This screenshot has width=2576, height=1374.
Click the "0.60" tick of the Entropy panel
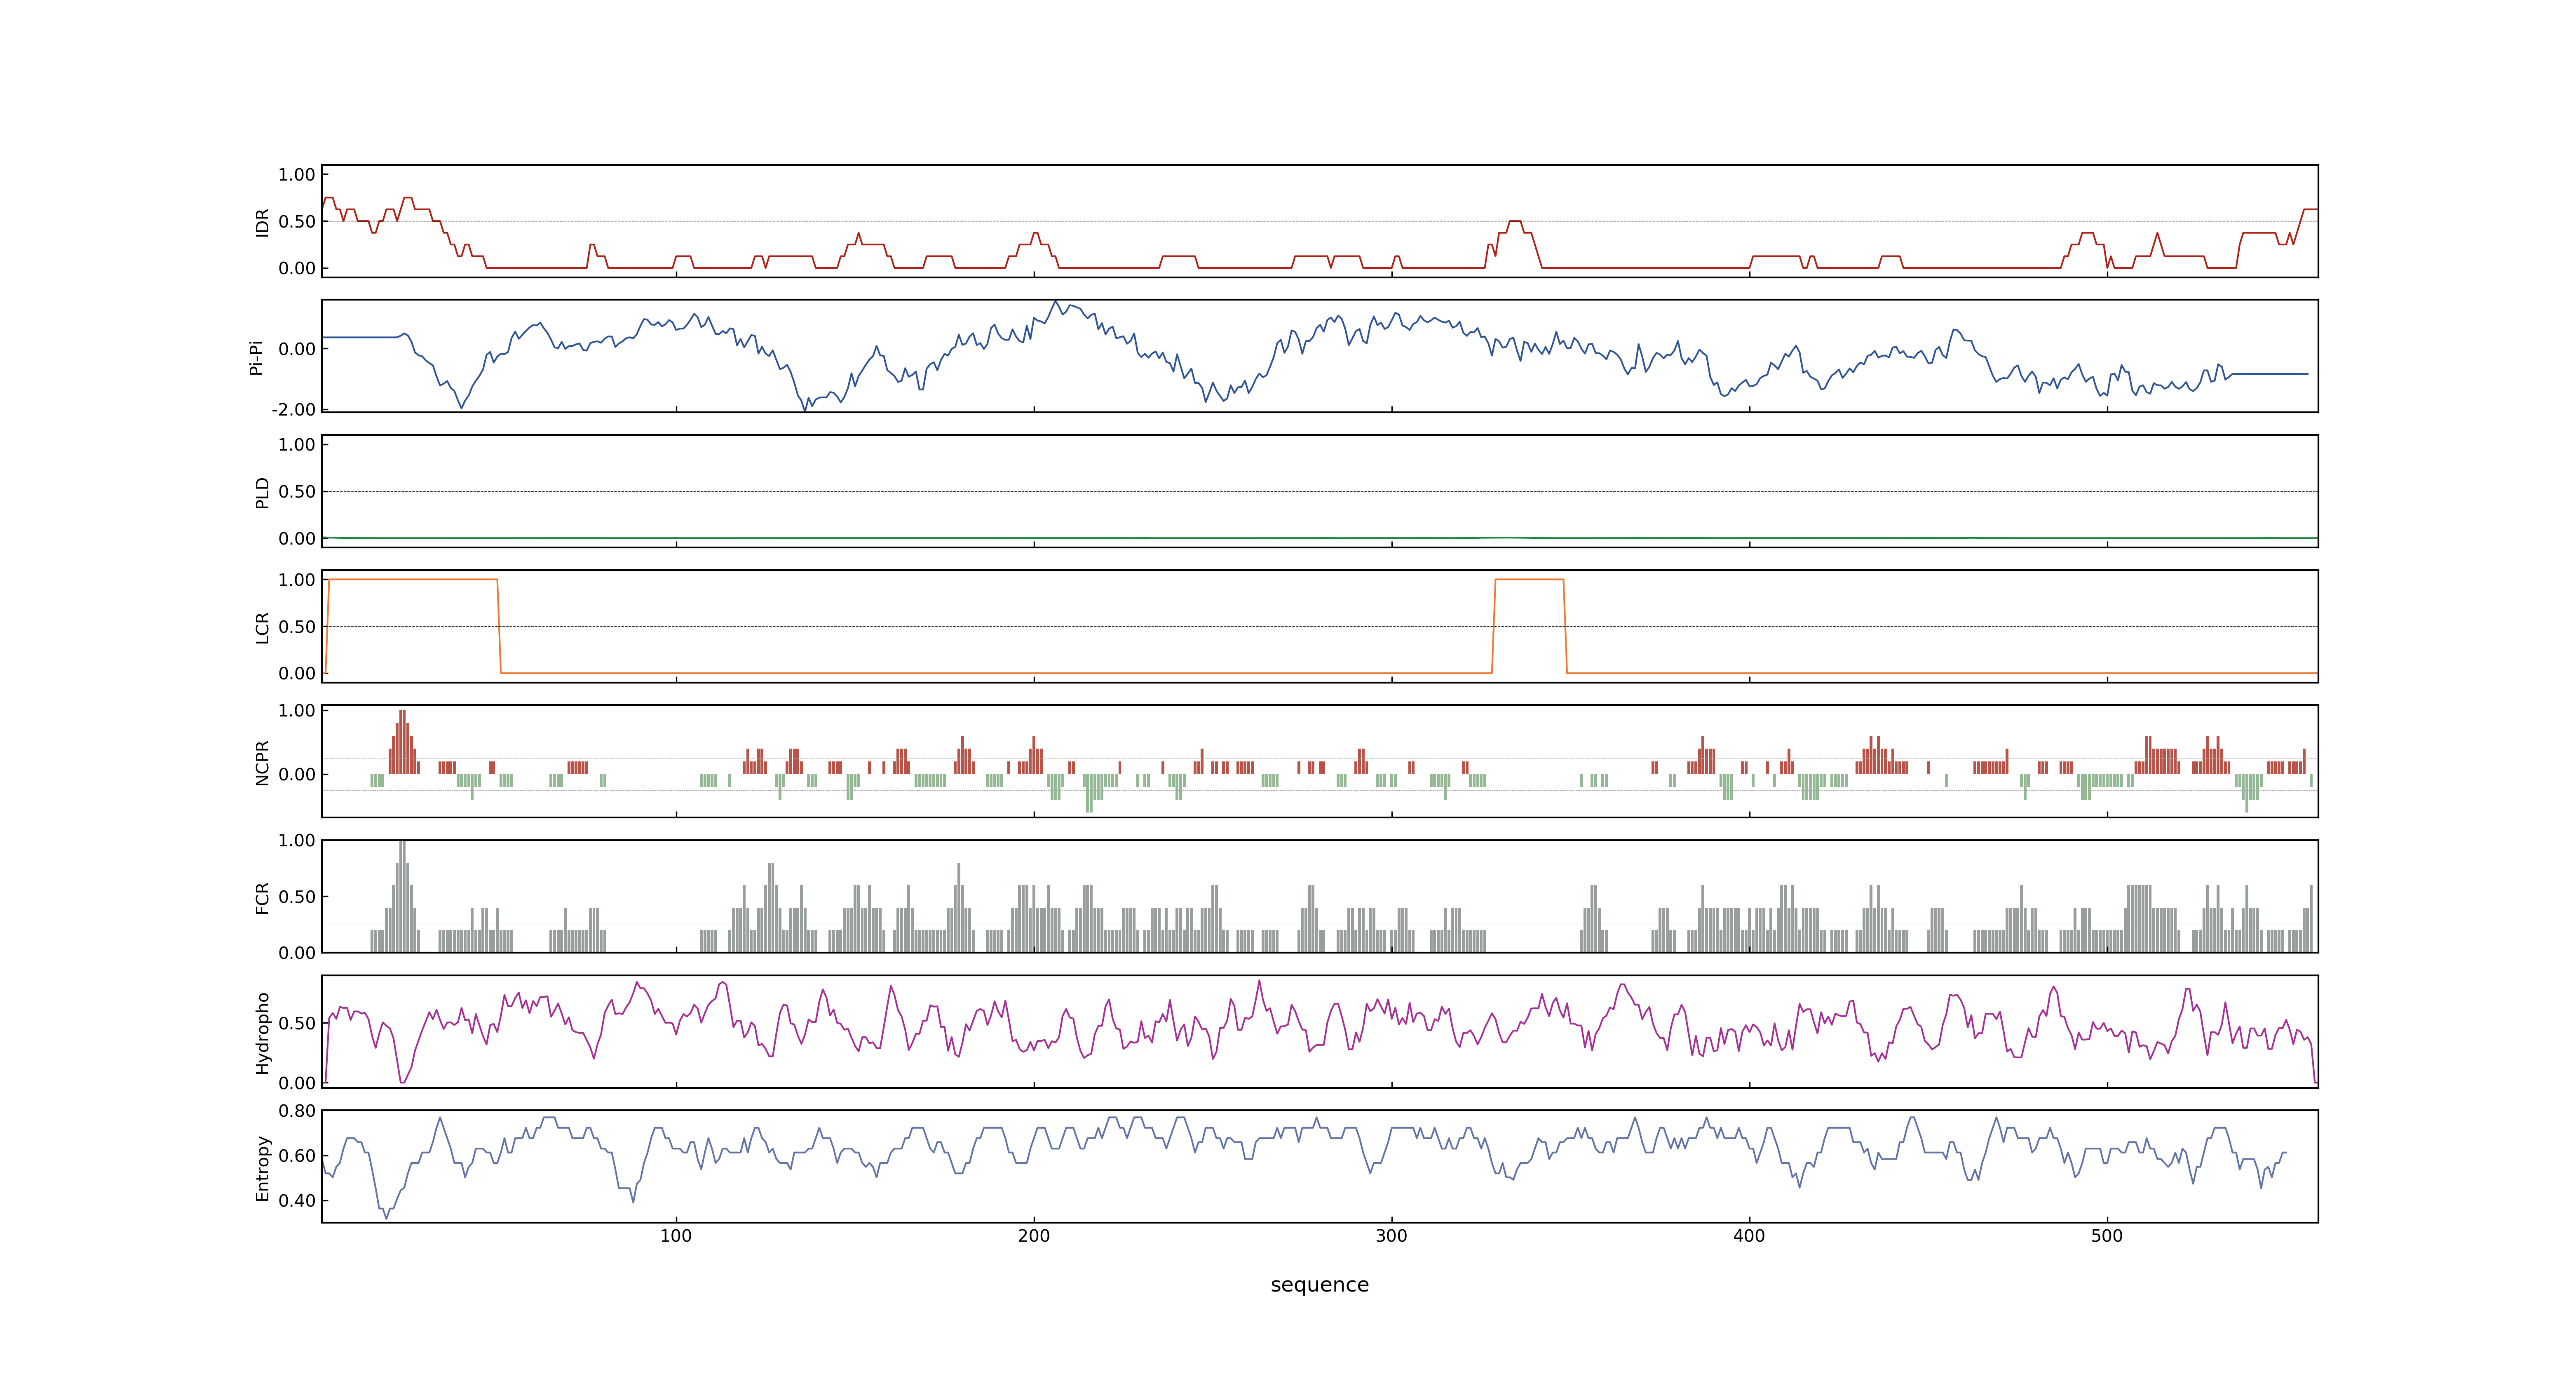[x=297, y=1156]
